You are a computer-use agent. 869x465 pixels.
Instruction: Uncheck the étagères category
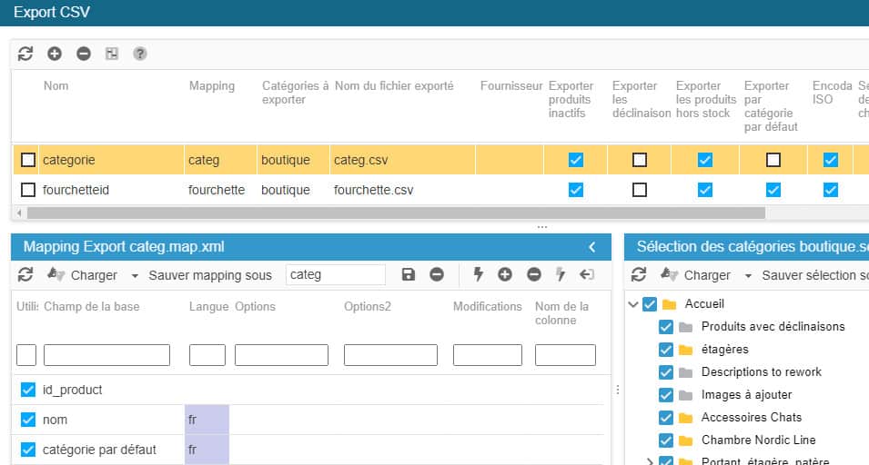coord(665,350)
